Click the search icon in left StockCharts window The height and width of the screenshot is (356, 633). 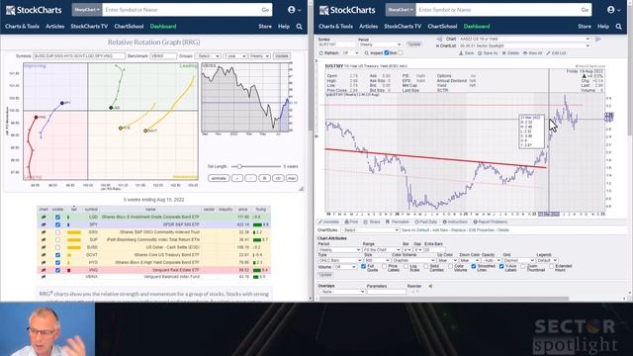coord(299,27)
